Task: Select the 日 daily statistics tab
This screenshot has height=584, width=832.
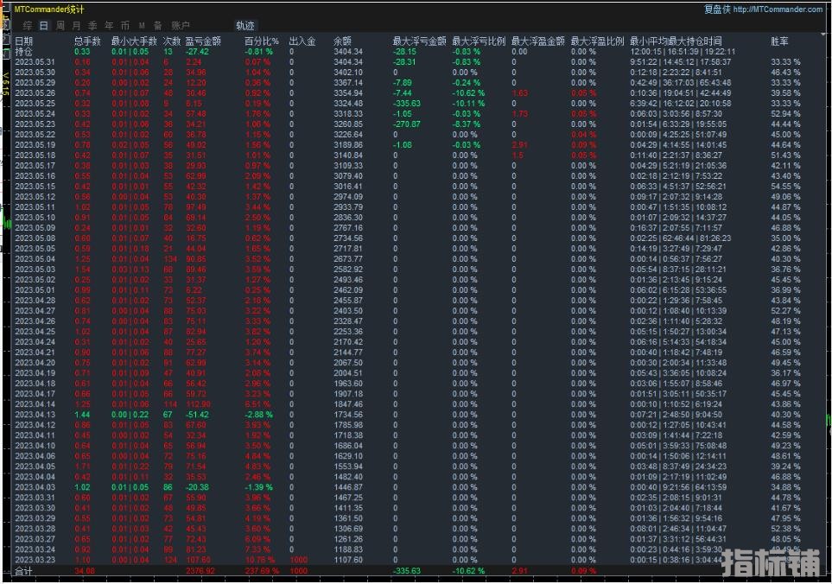Action: tap(44, 25)
